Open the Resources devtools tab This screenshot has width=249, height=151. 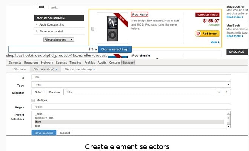coord(31,63)
